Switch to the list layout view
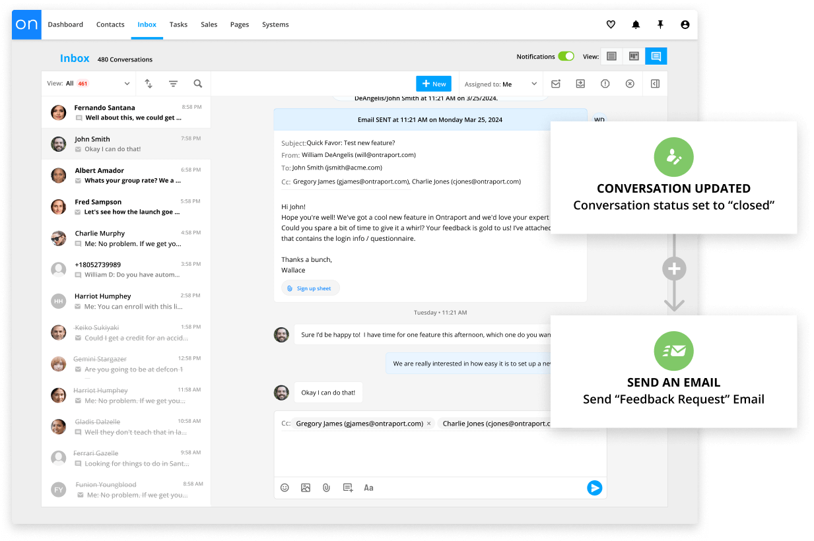The height and width of the screenshot is (541, 814). tap(611, 56)
